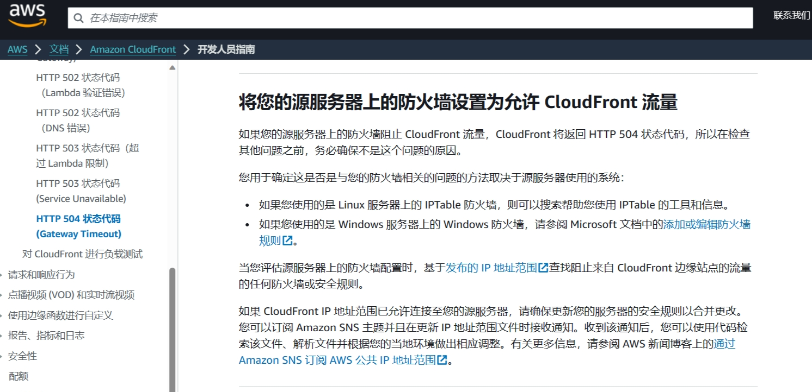Screen dimensions: 812x392
Task: Expand the 报告、指标和日志 section
Action: coord(46,336)
